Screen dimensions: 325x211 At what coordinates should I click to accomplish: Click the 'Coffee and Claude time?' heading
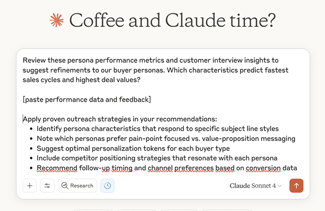(x=172, y=20)
